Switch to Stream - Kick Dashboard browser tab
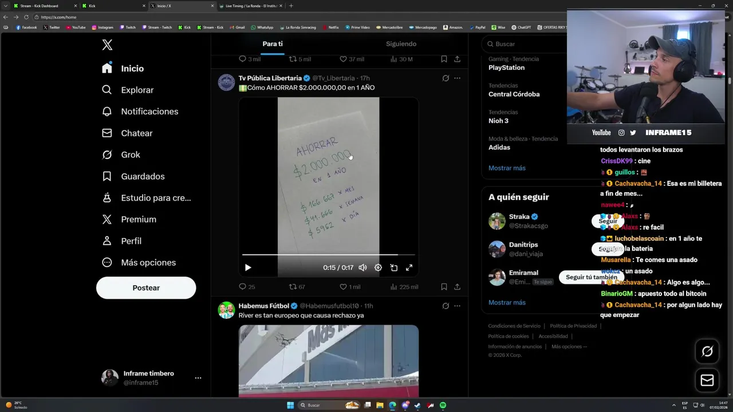Screen dimensions: 733x412 tap(45, 6)
